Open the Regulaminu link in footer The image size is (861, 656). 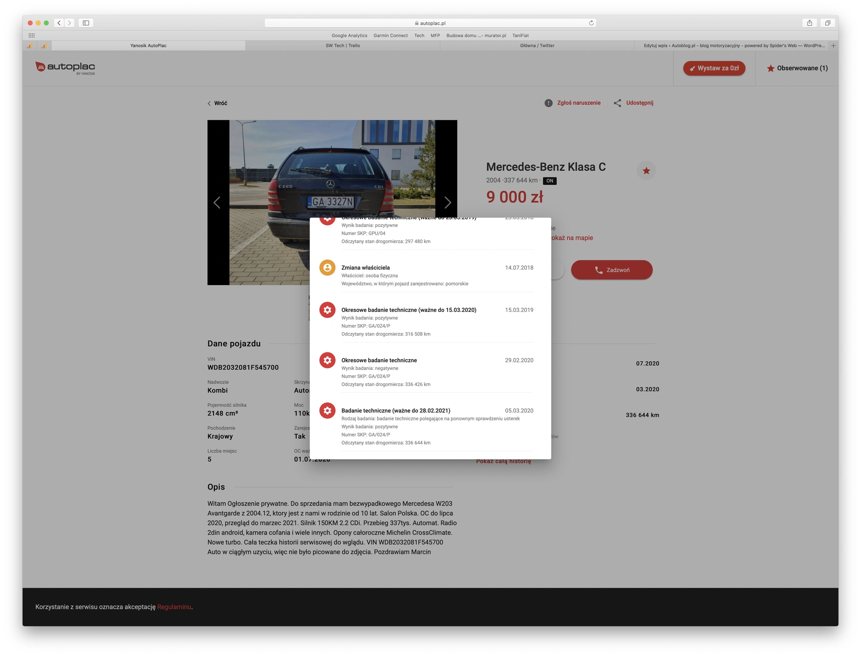174,607
